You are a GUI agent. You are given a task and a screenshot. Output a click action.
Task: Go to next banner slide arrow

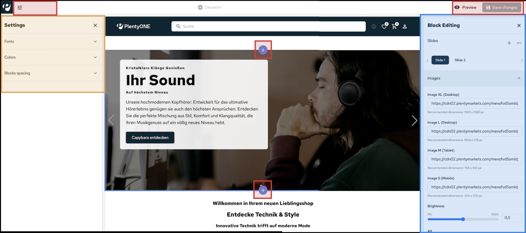point(414,121)
